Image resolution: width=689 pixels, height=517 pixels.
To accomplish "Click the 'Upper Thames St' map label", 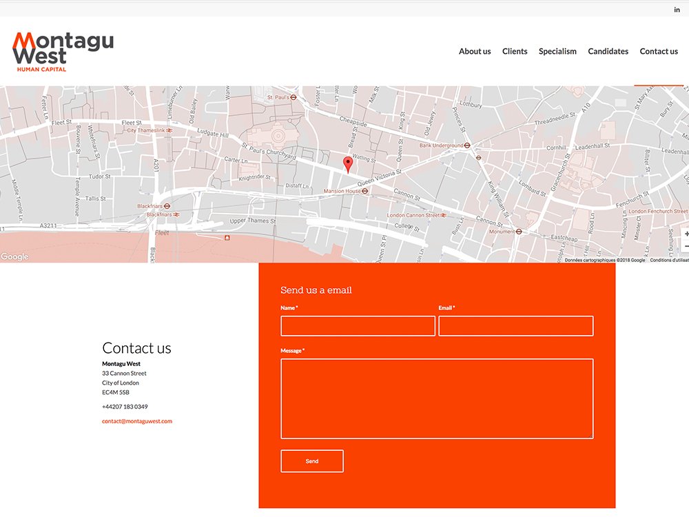I will coord(253,221).
